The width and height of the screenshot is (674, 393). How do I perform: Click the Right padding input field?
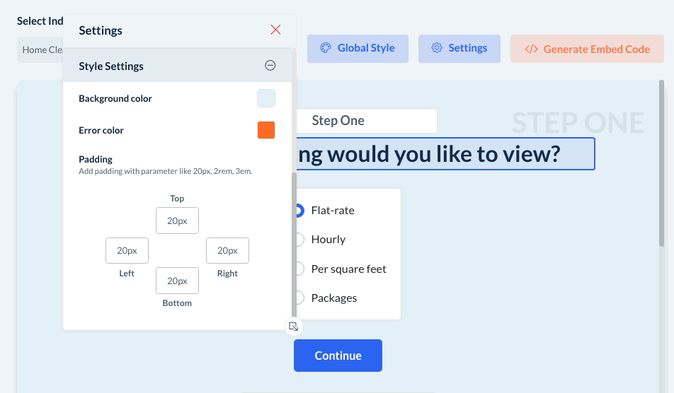[227, 250]
